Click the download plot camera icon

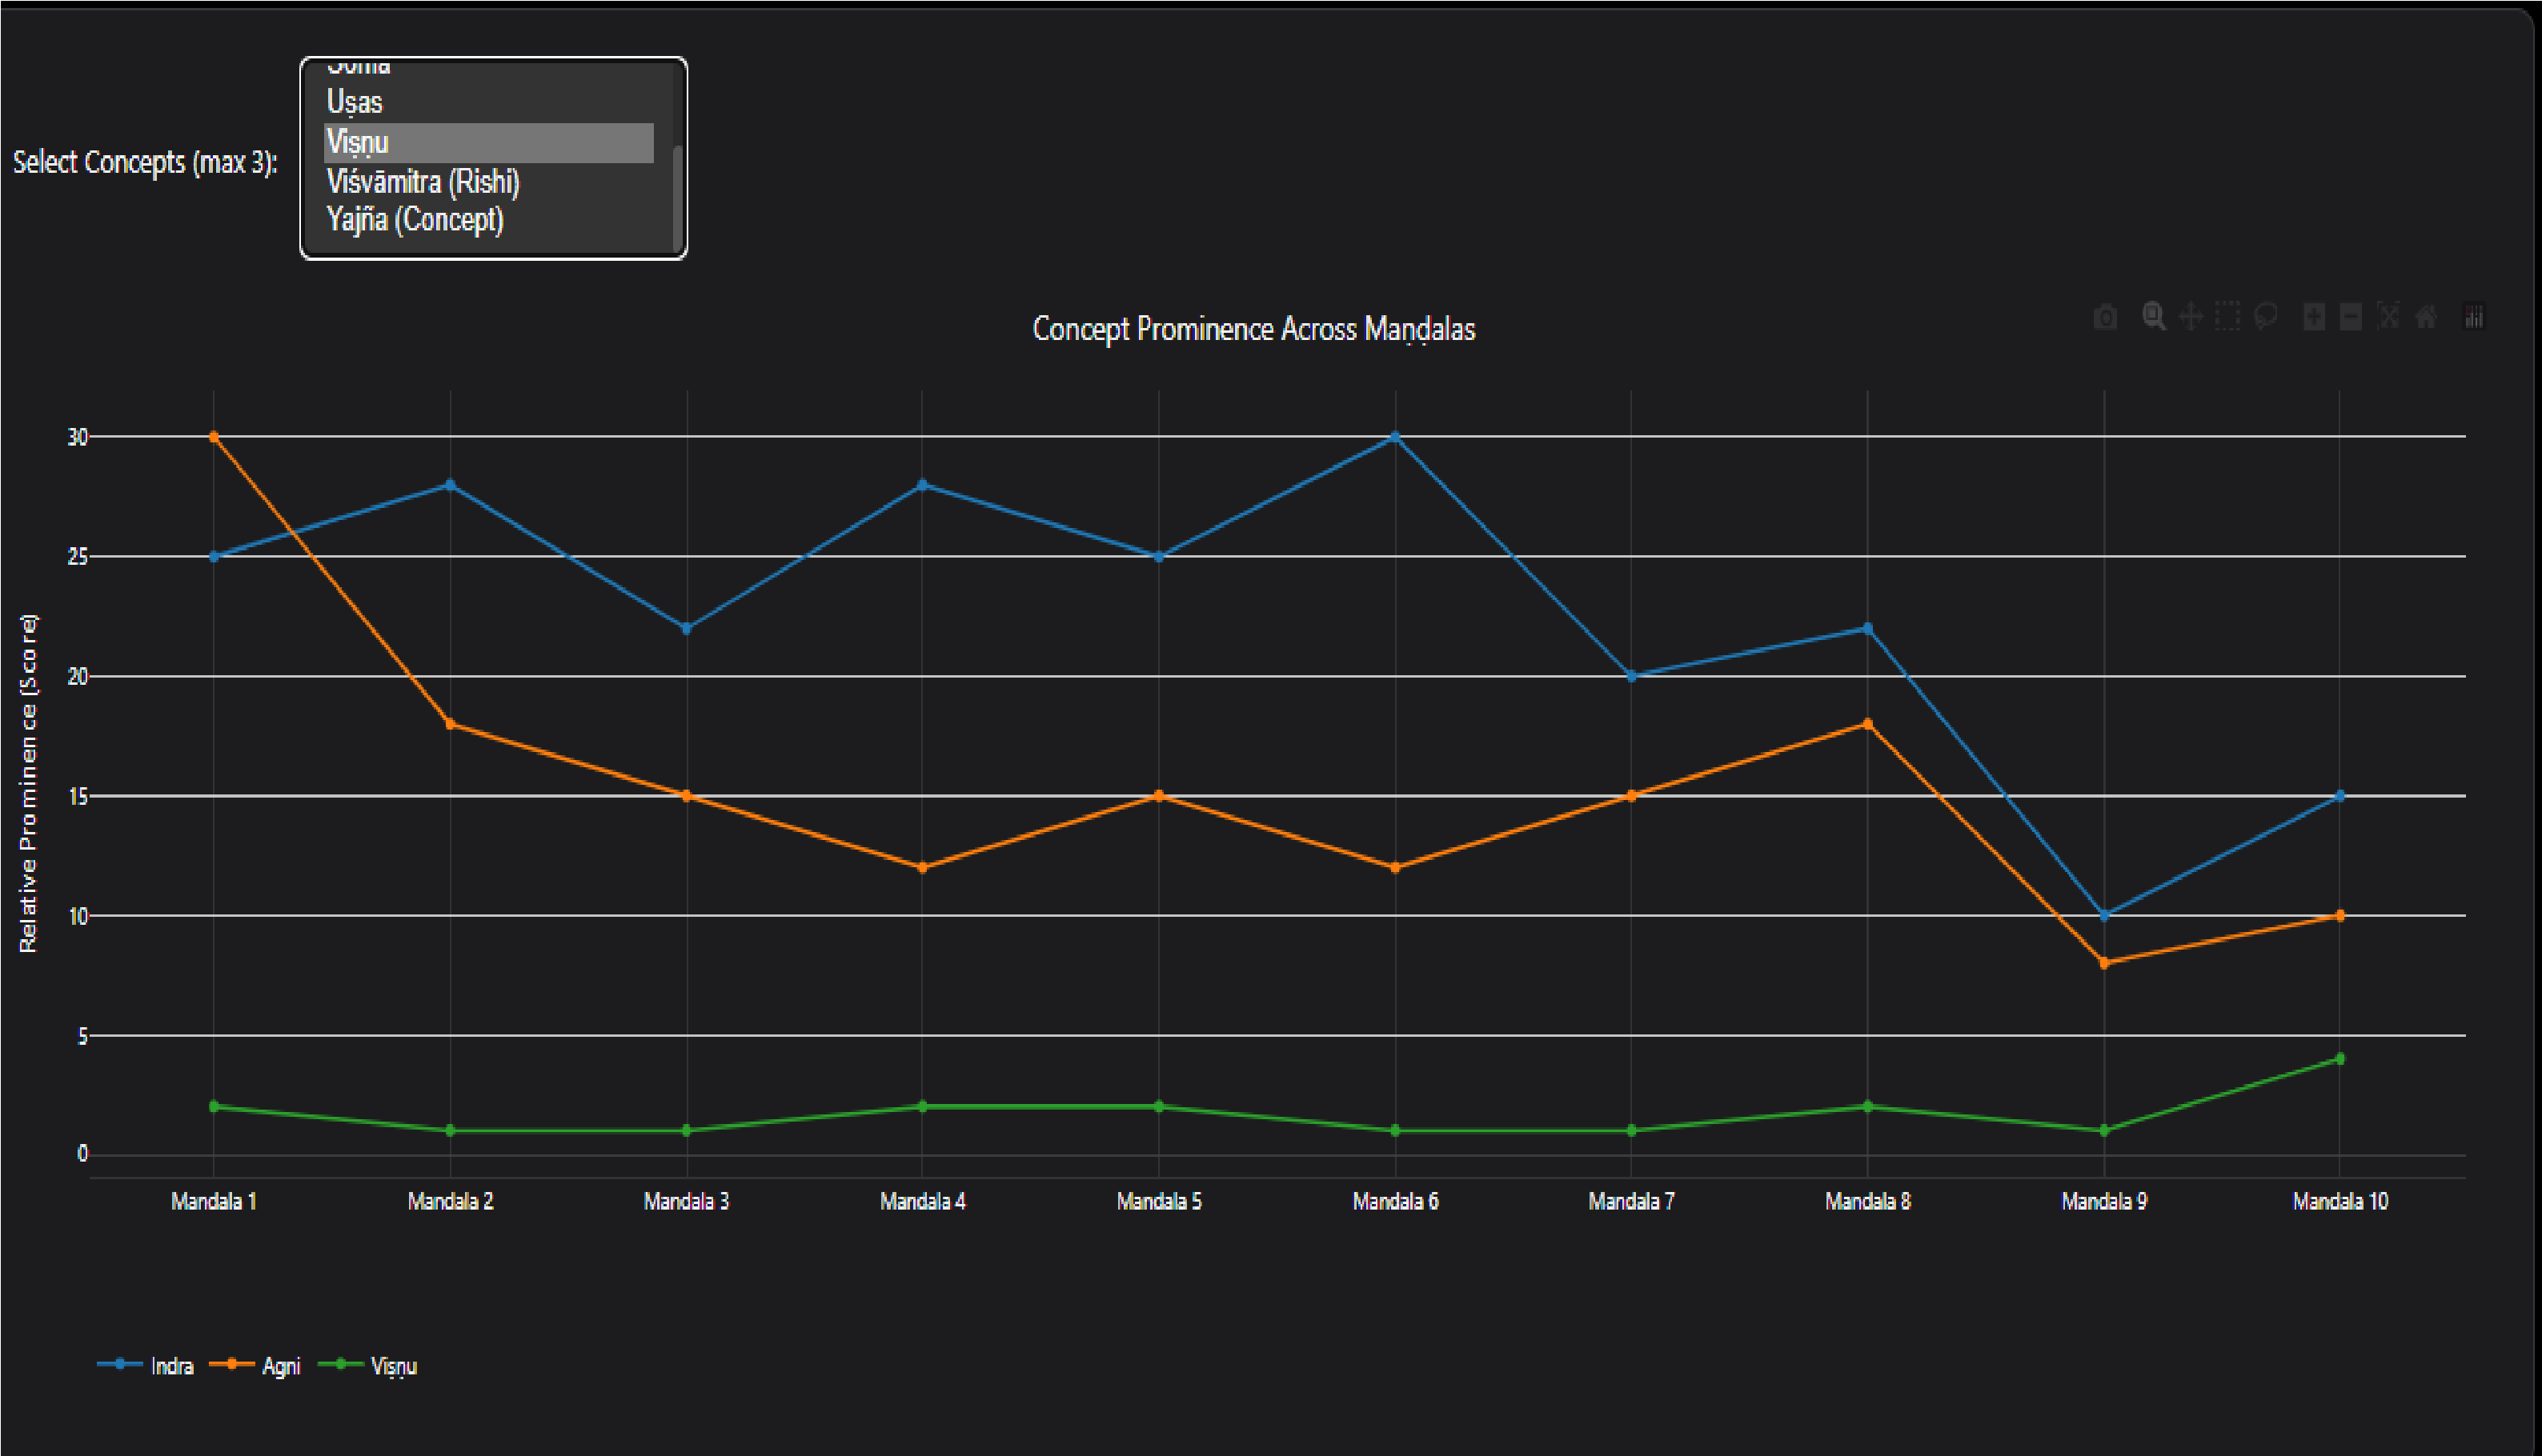[2105, 317]
